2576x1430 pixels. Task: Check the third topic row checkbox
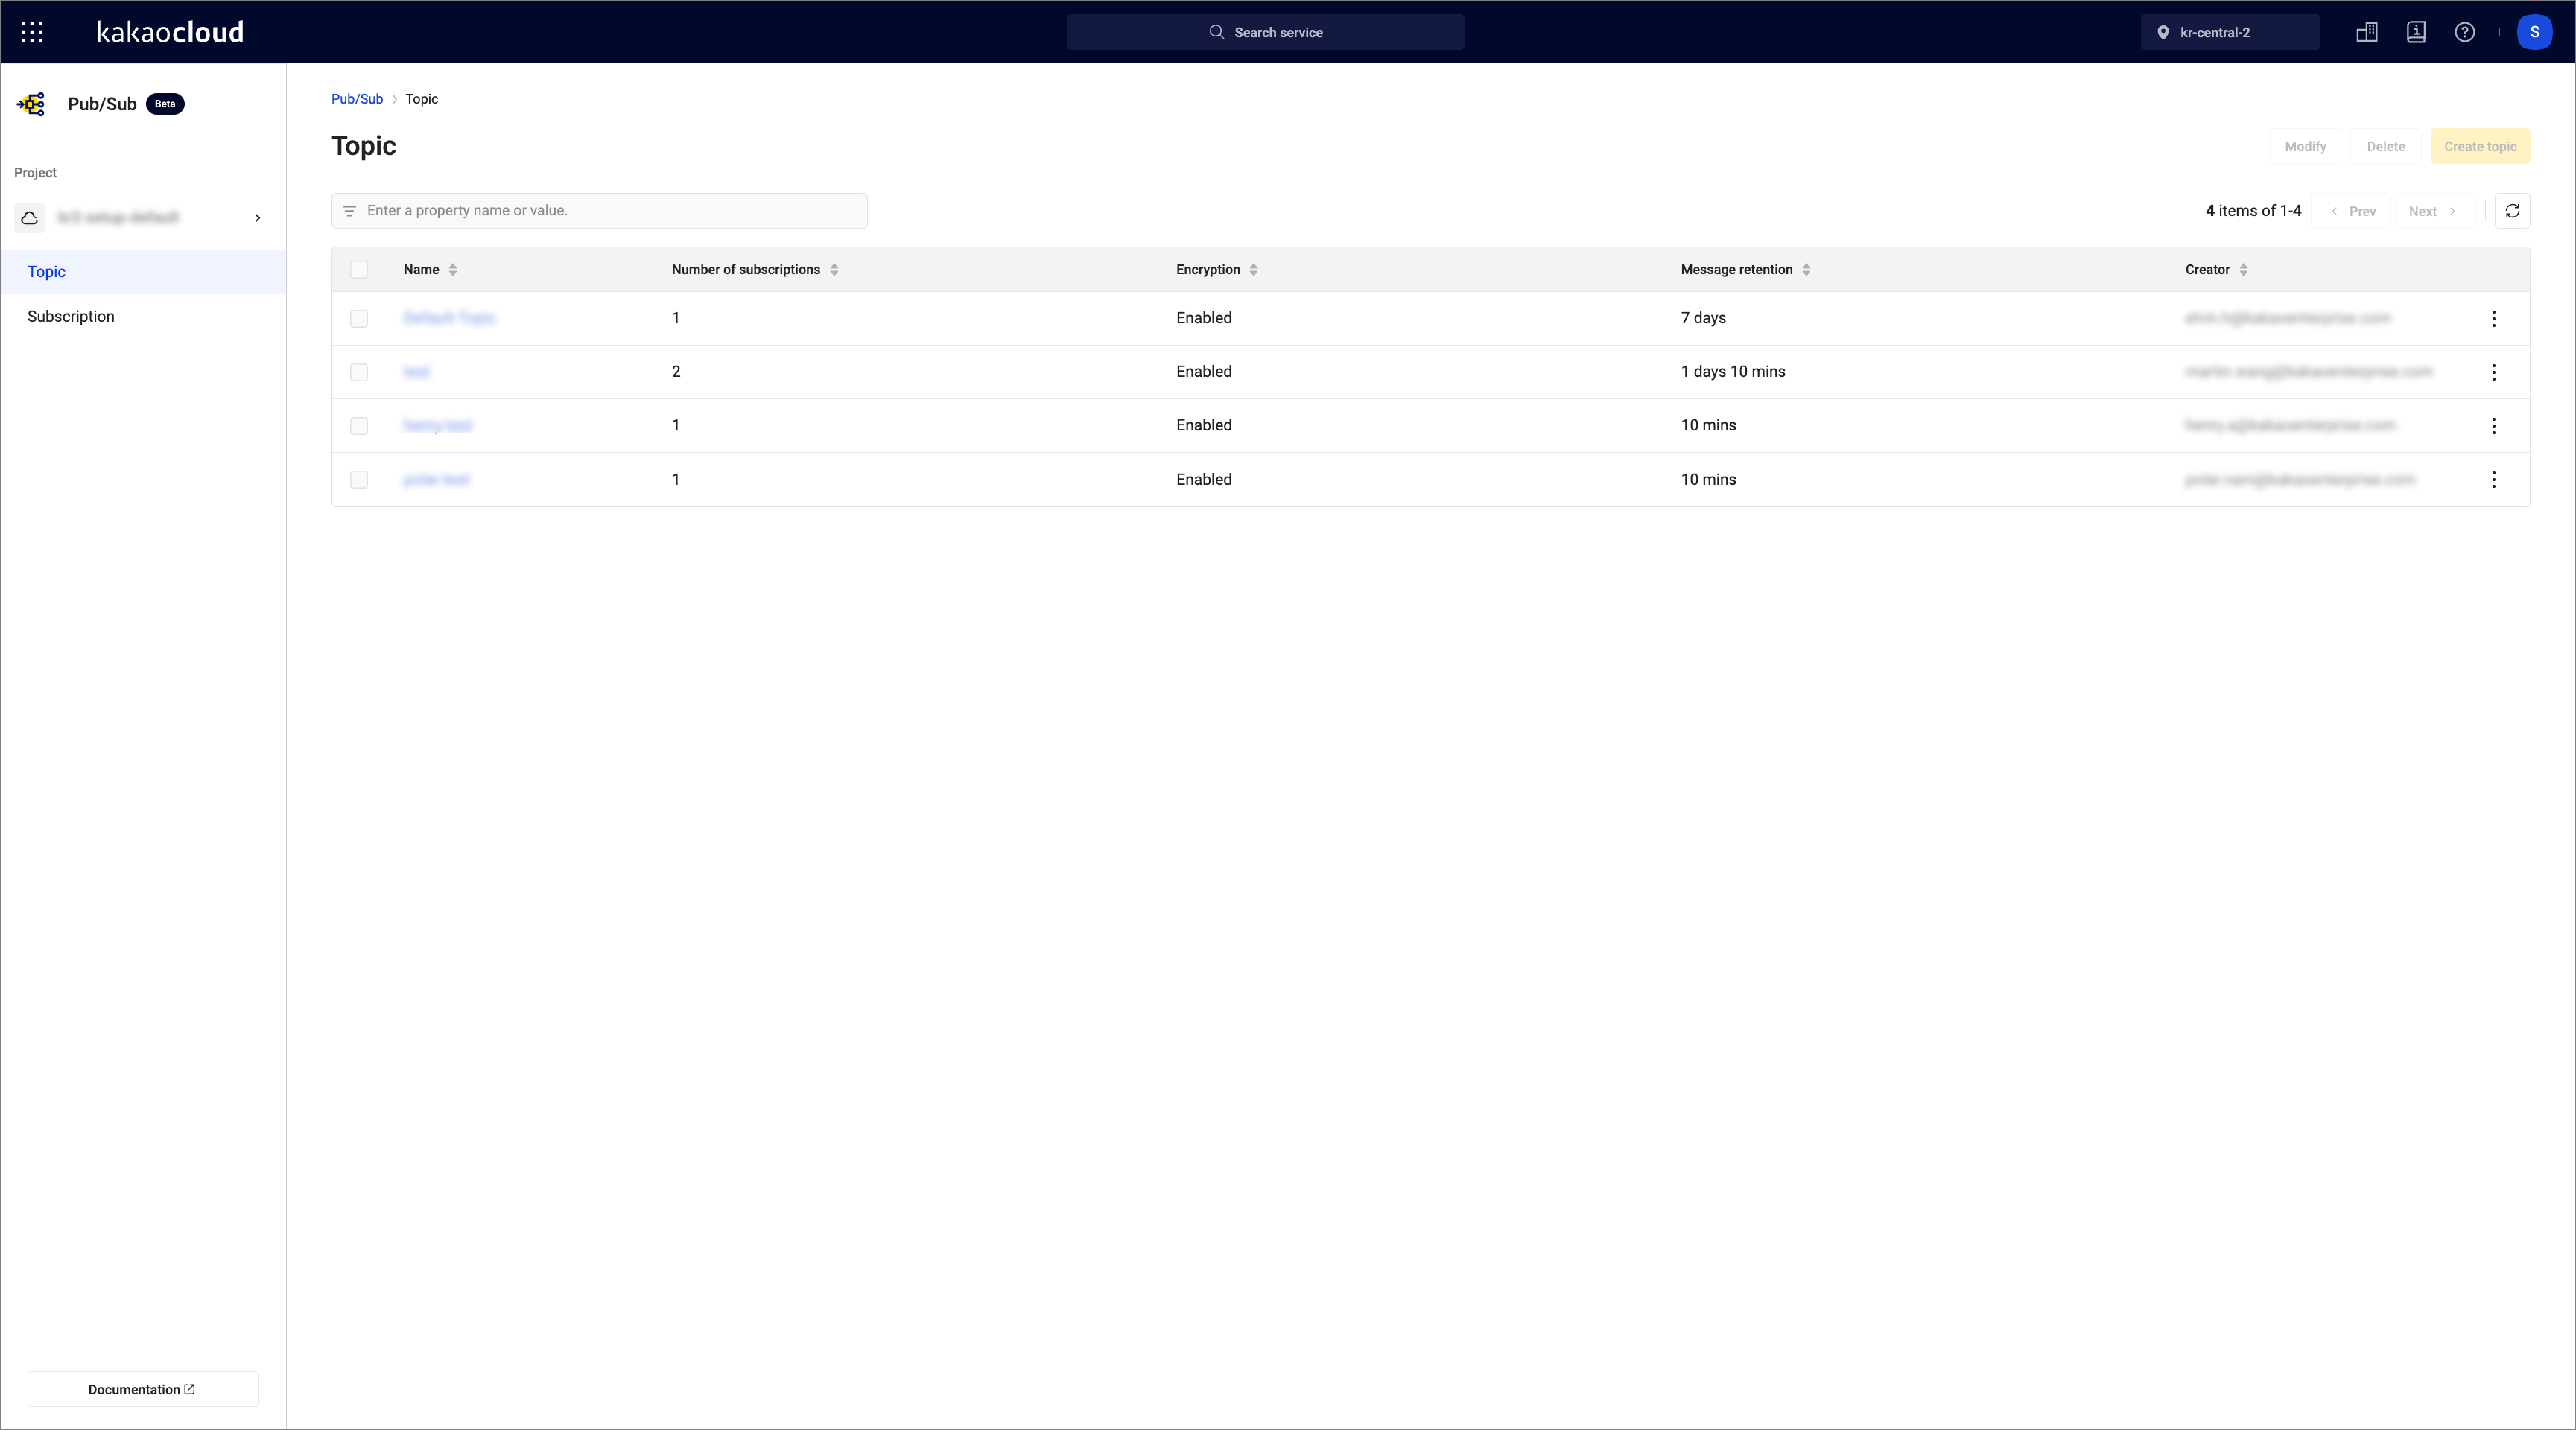pos(359,426)
